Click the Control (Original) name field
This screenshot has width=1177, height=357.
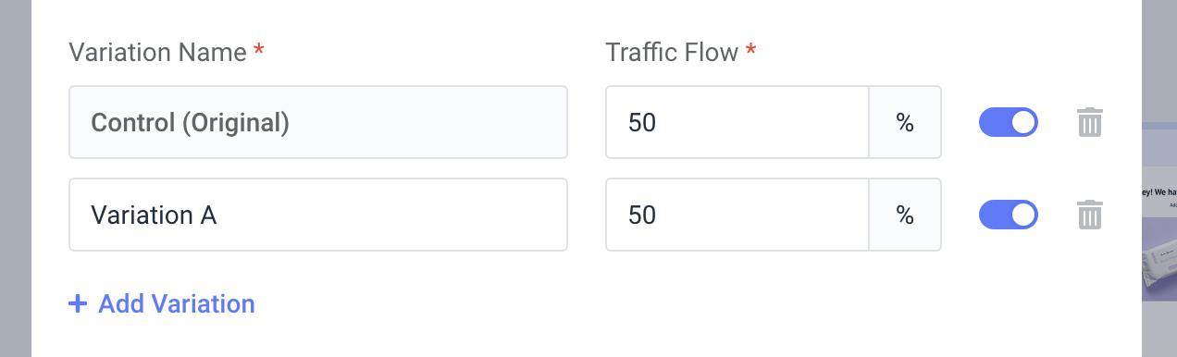pyautogui.click(x=318, y=122)
